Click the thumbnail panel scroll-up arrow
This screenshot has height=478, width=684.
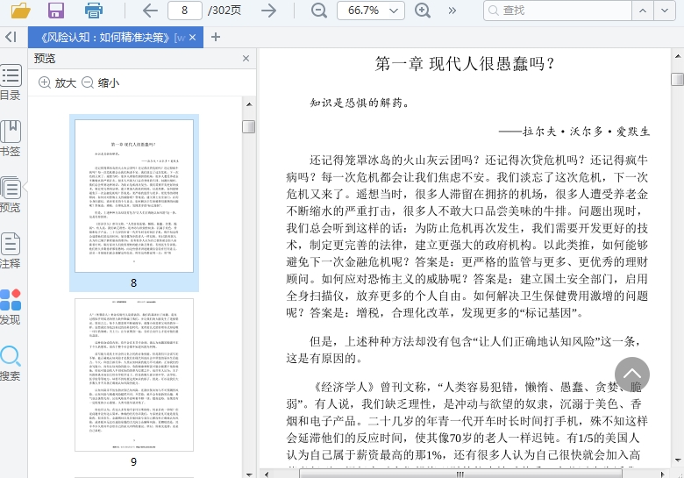click(249, 104)
